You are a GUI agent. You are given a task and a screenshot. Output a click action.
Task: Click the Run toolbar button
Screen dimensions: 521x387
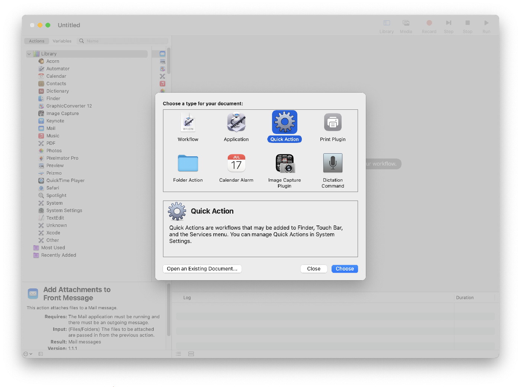click(486, 26)
